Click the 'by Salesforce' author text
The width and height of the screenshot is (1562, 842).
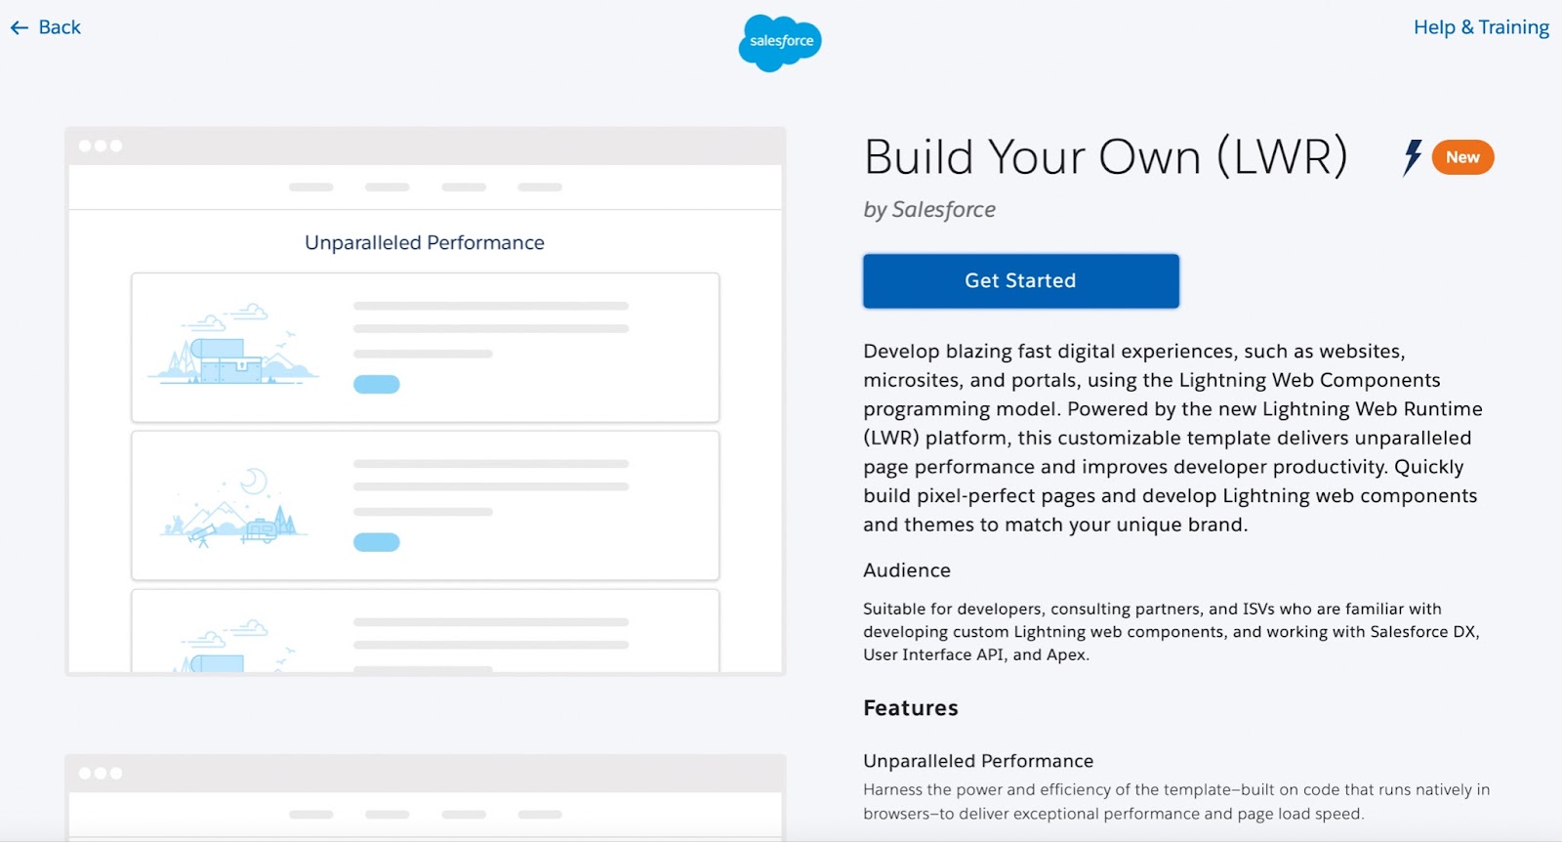[x=929, y=210]
